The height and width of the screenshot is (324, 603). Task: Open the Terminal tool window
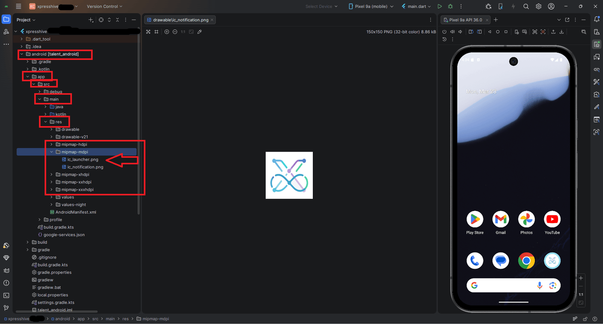click(6, 295)
